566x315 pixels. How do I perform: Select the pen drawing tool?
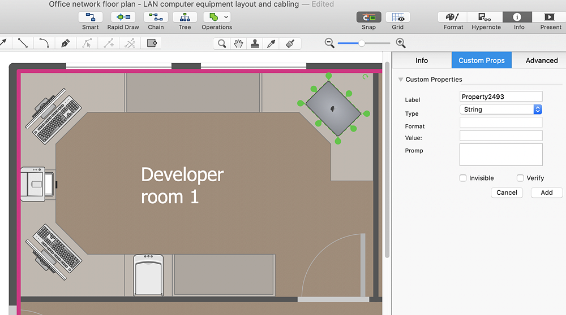point(66,43)
